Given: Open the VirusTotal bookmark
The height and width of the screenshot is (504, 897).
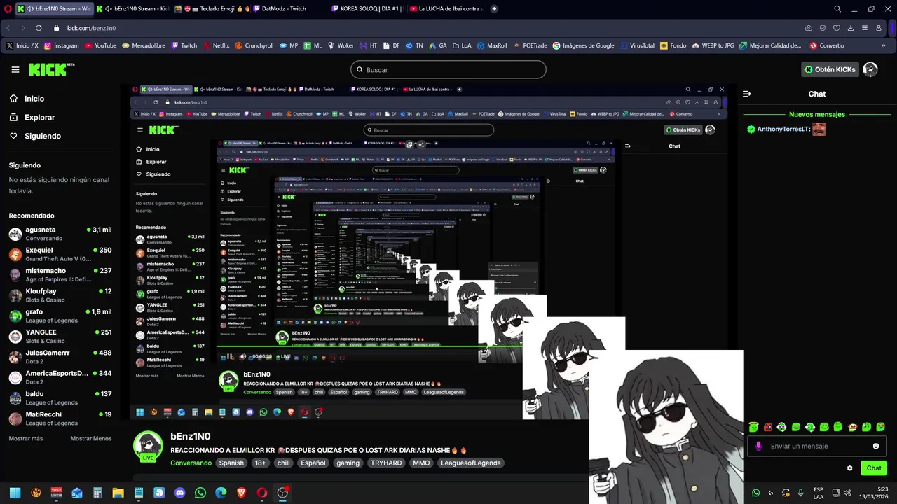Looking at the screenshot, I should coord(636,45).
